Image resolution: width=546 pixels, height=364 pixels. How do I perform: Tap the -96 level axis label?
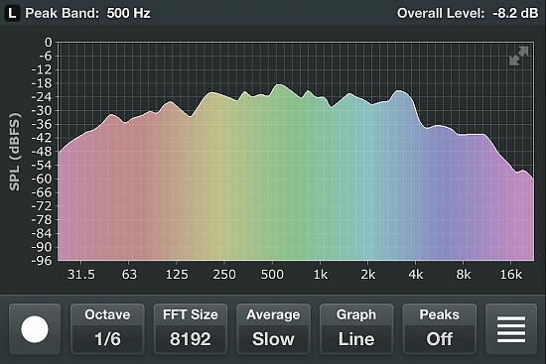(x=42, y=261)
